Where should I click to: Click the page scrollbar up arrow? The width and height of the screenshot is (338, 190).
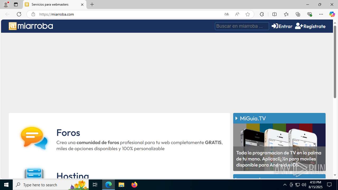click(x=335, y=23)
